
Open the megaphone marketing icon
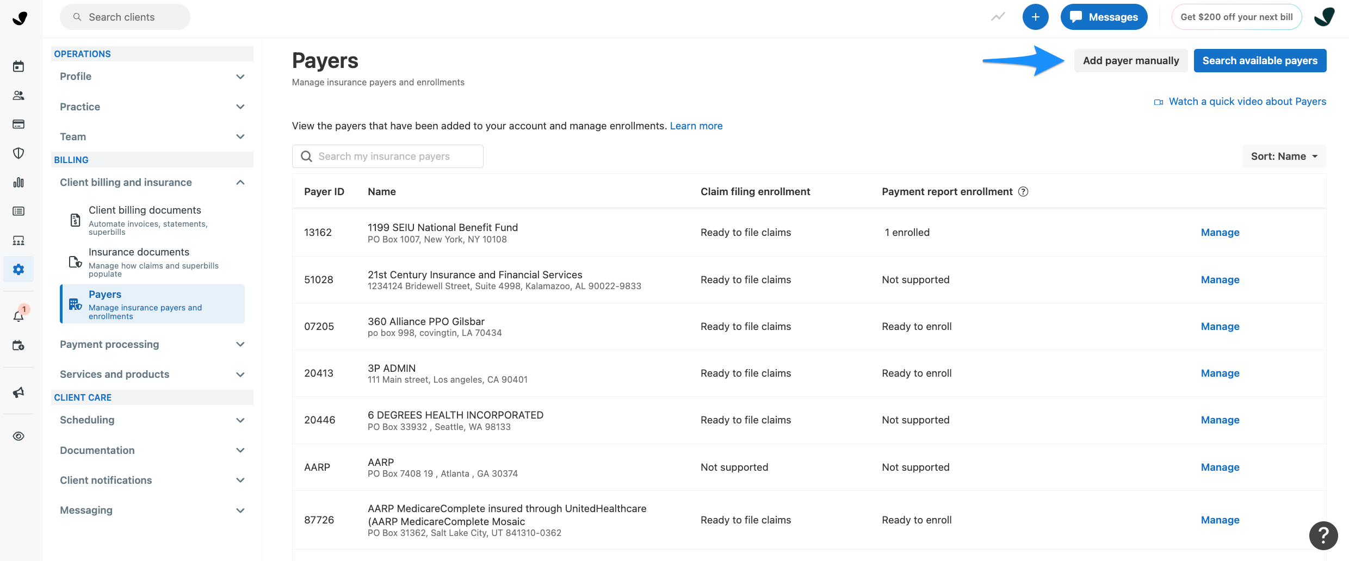tap(18, 392)
